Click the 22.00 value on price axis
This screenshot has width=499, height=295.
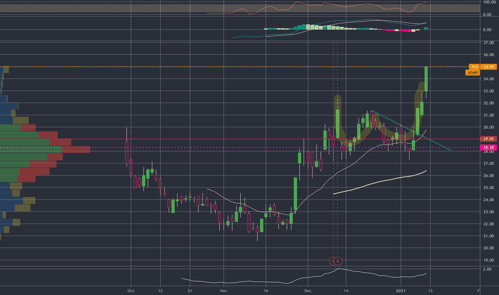click(x=488, y=224)
